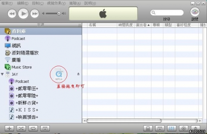Skip forward with the next track button
The height and width of the screenshot is (134, 207).
(x=35, y=14)
